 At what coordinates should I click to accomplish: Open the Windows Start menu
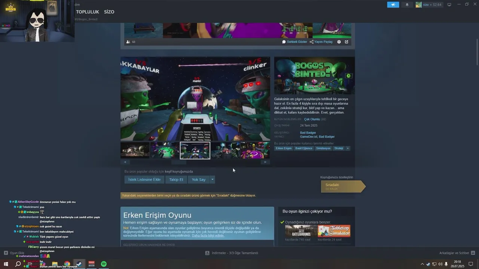click(x=6, y=264)
